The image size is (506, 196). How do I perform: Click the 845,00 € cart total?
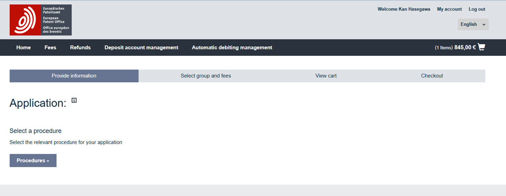point(465,47)
